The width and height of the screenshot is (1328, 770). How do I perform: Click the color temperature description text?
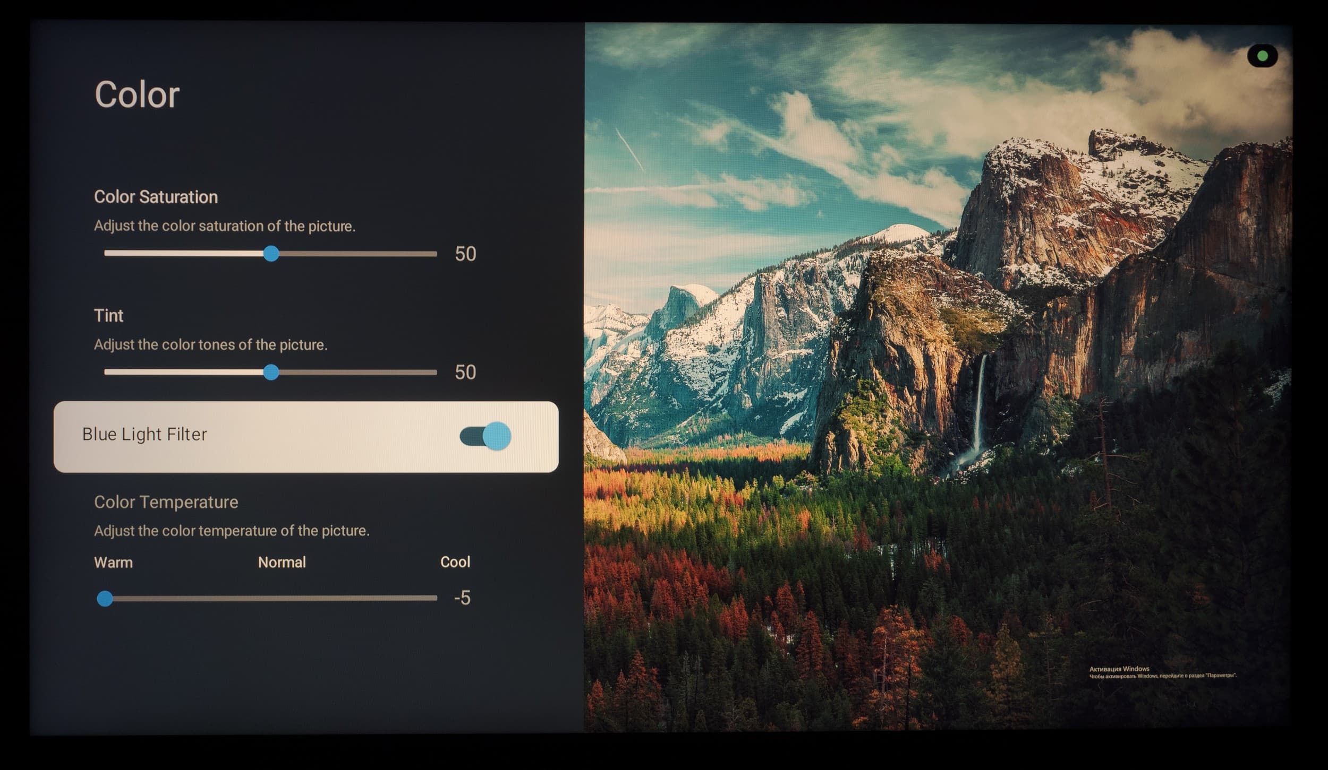pyautogui.click(x=231, y=531)
